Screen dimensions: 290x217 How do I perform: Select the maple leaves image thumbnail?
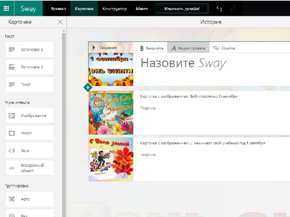click(111, 159)
